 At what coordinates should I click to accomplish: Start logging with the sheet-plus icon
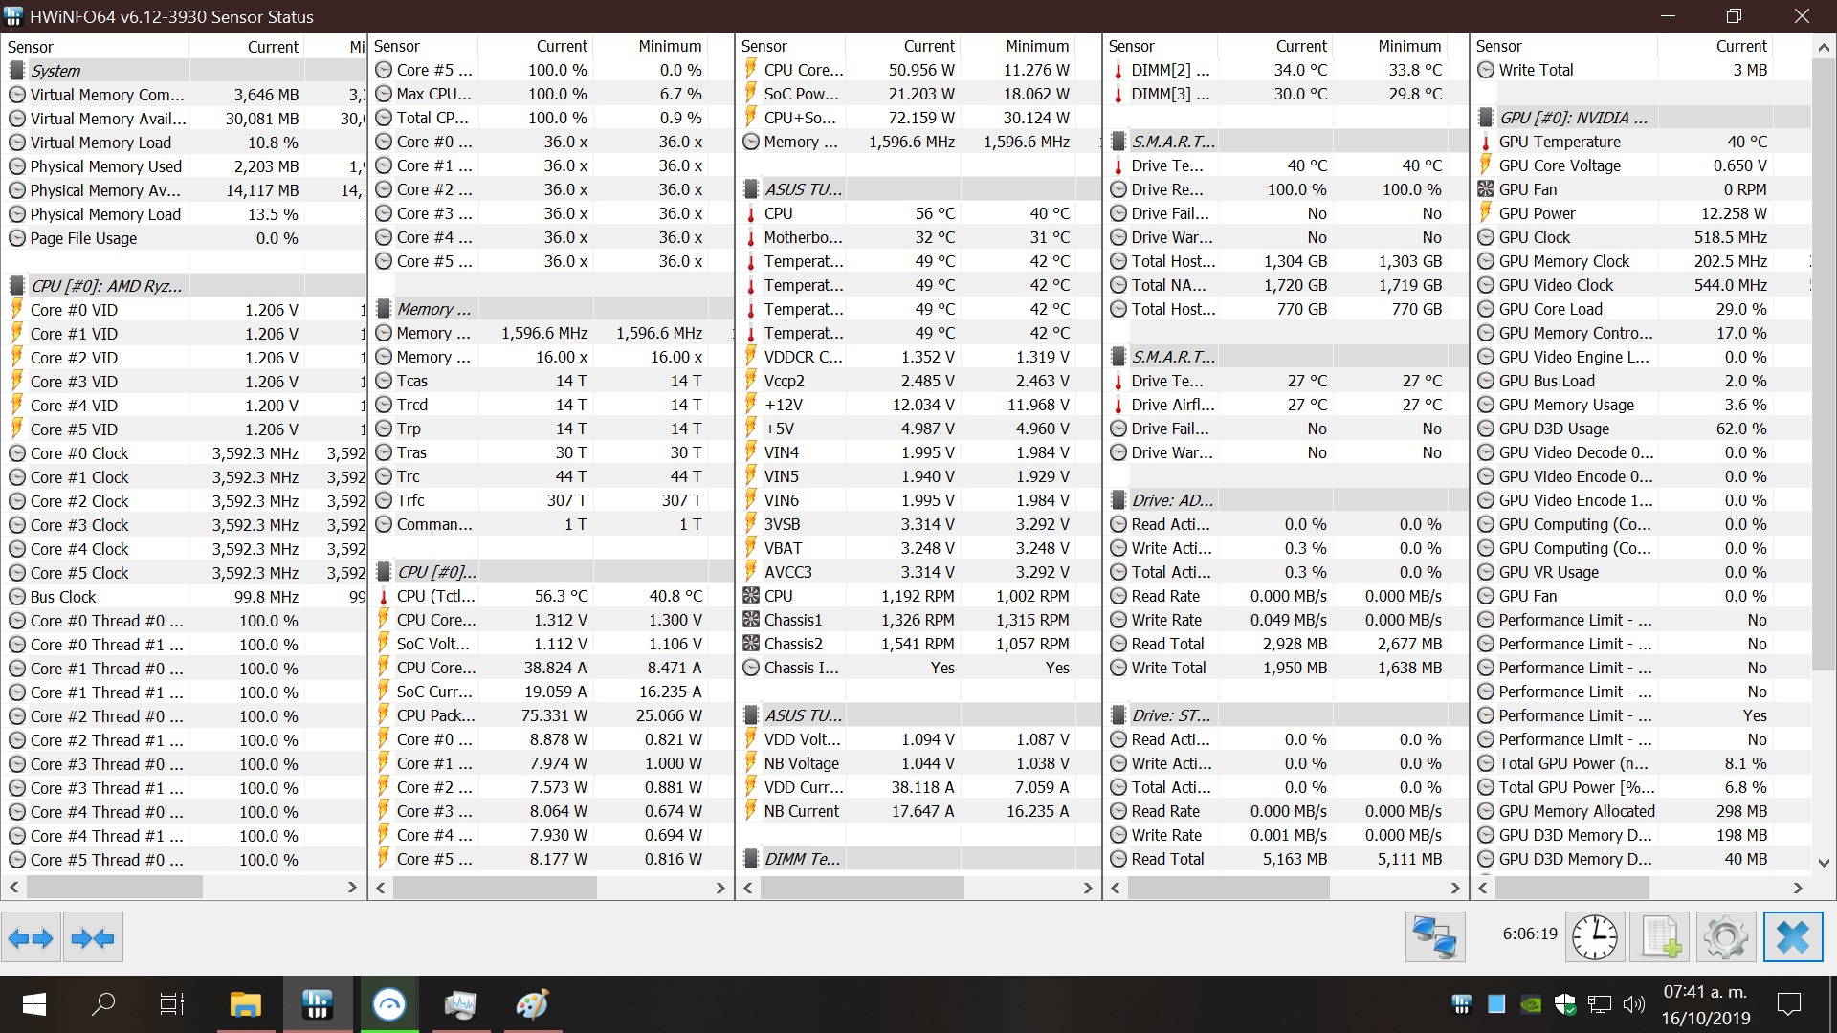pyautogui.click(x=1661, y=936)
